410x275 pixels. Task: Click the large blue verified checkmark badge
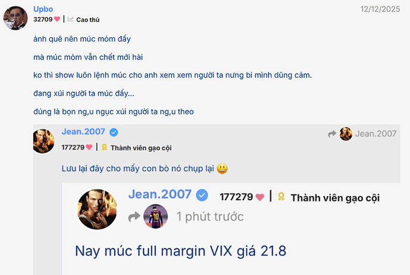(x=202, y=195)
